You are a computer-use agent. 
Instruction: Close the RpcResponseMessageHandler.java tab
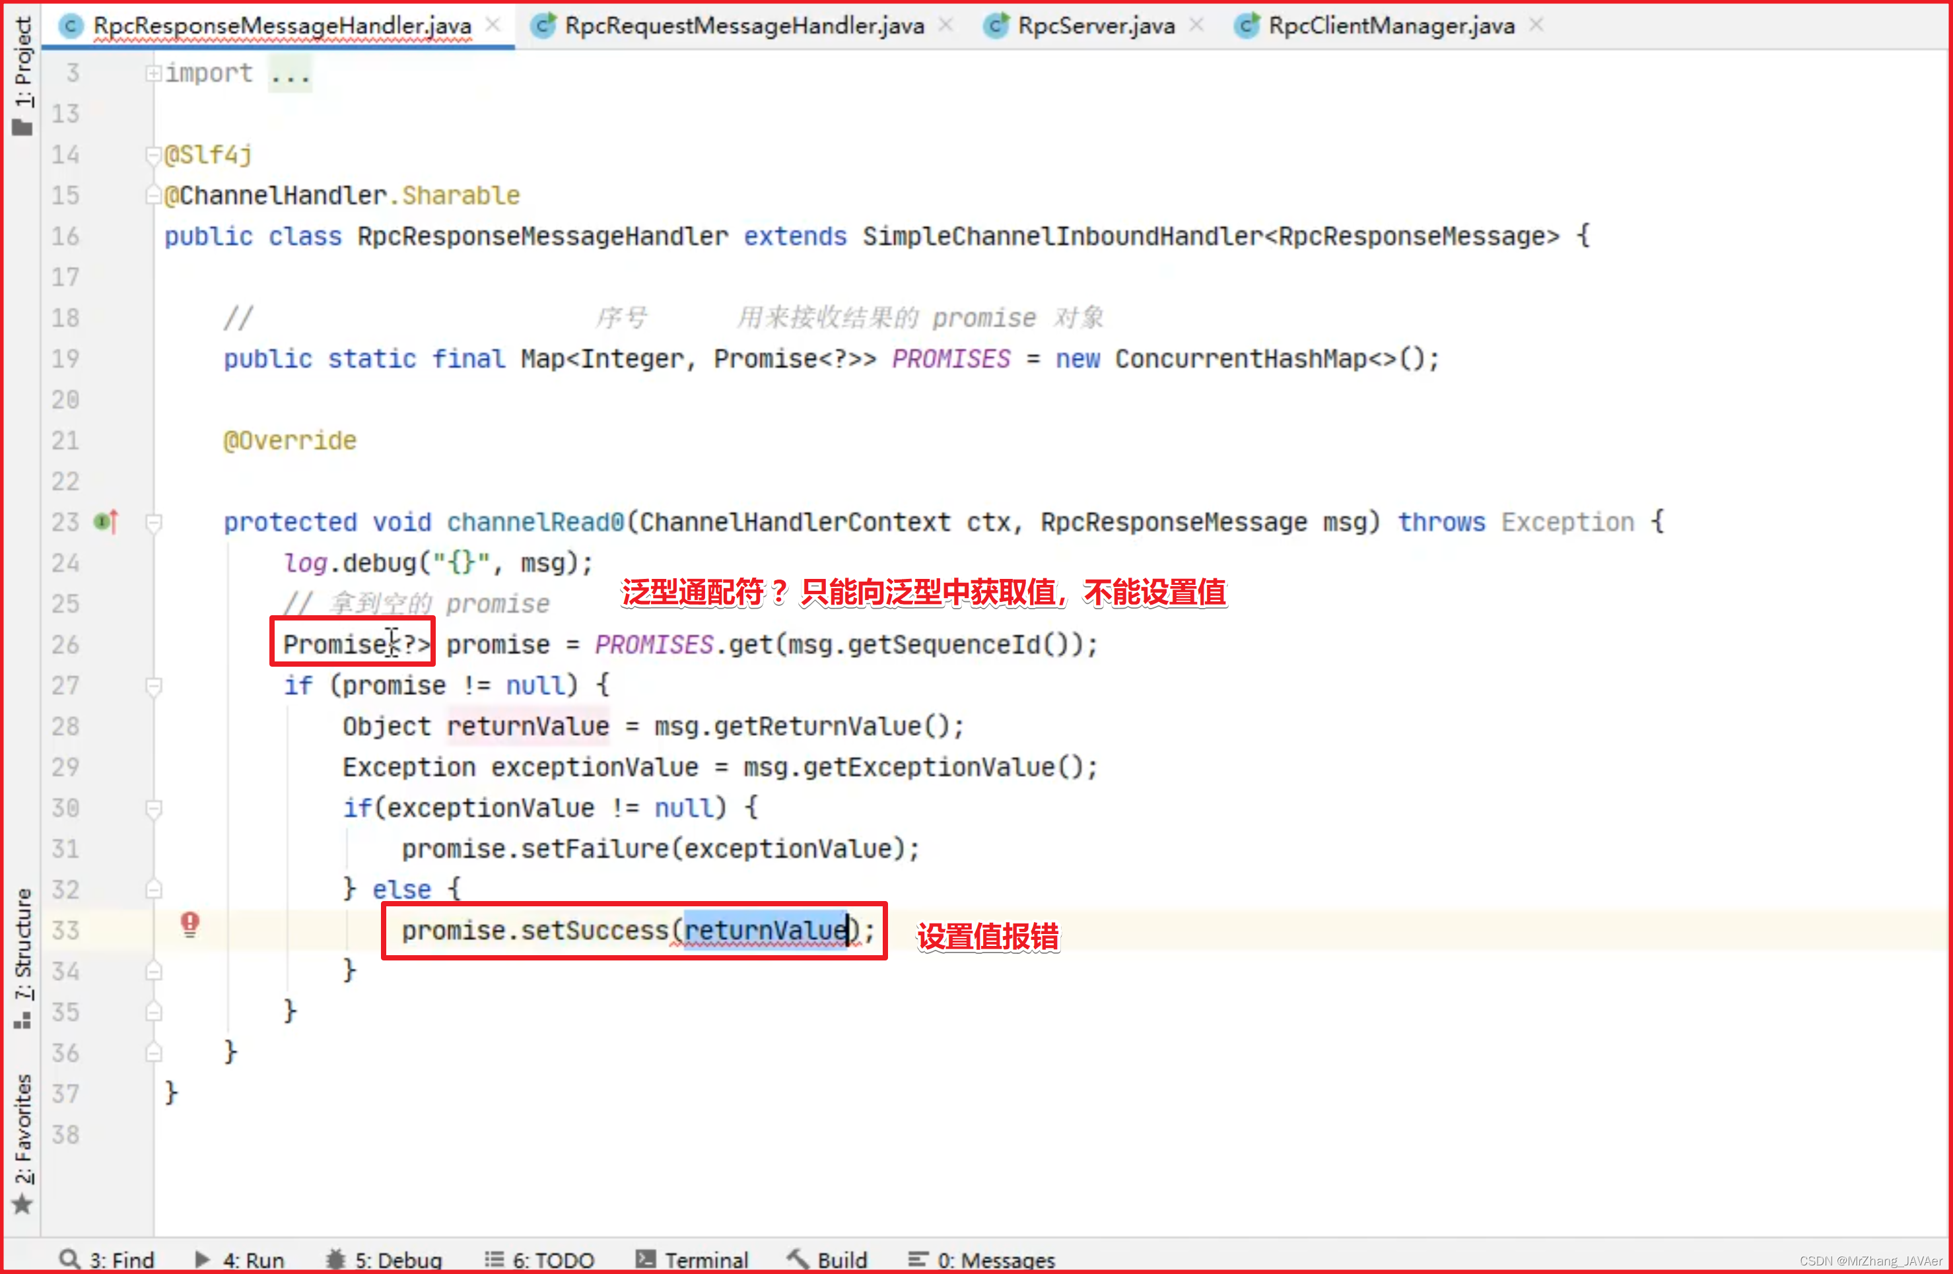coord(493,26)
